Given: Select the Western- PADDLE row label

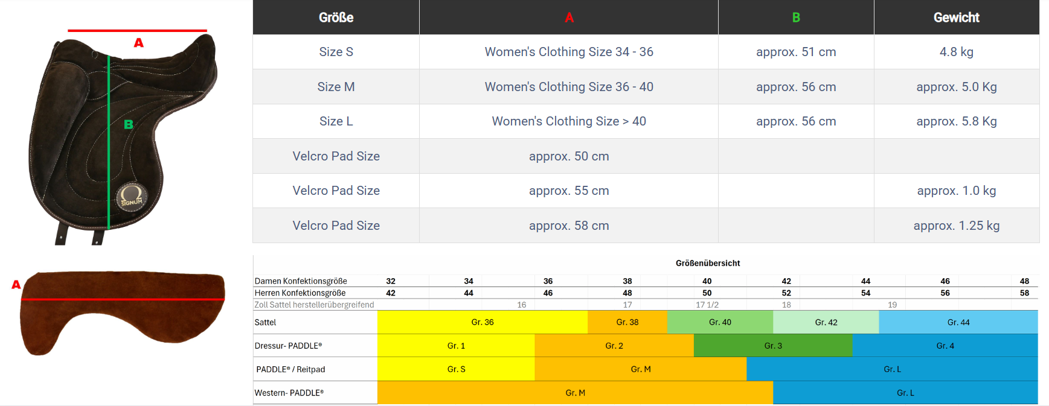Looking at the screenshot, I should tap(289, 393).
